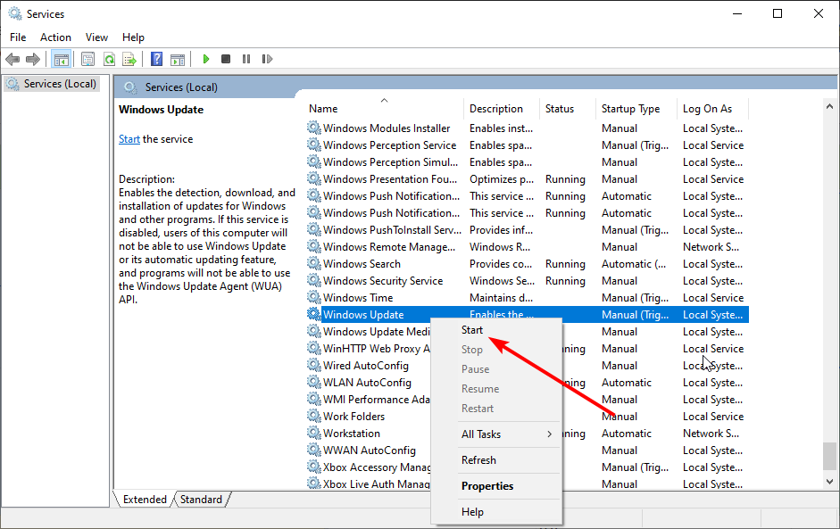Sort by the Name column header

[384, 109]
